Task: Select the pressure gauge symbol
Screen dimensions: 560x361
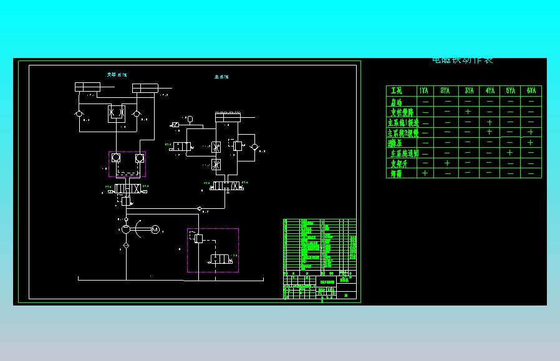Action: (x=190, y=119)
